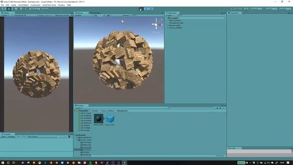Click Assets in the breadcrumb path
Viewport: 293px width, 165px height.
pos(95,111)
